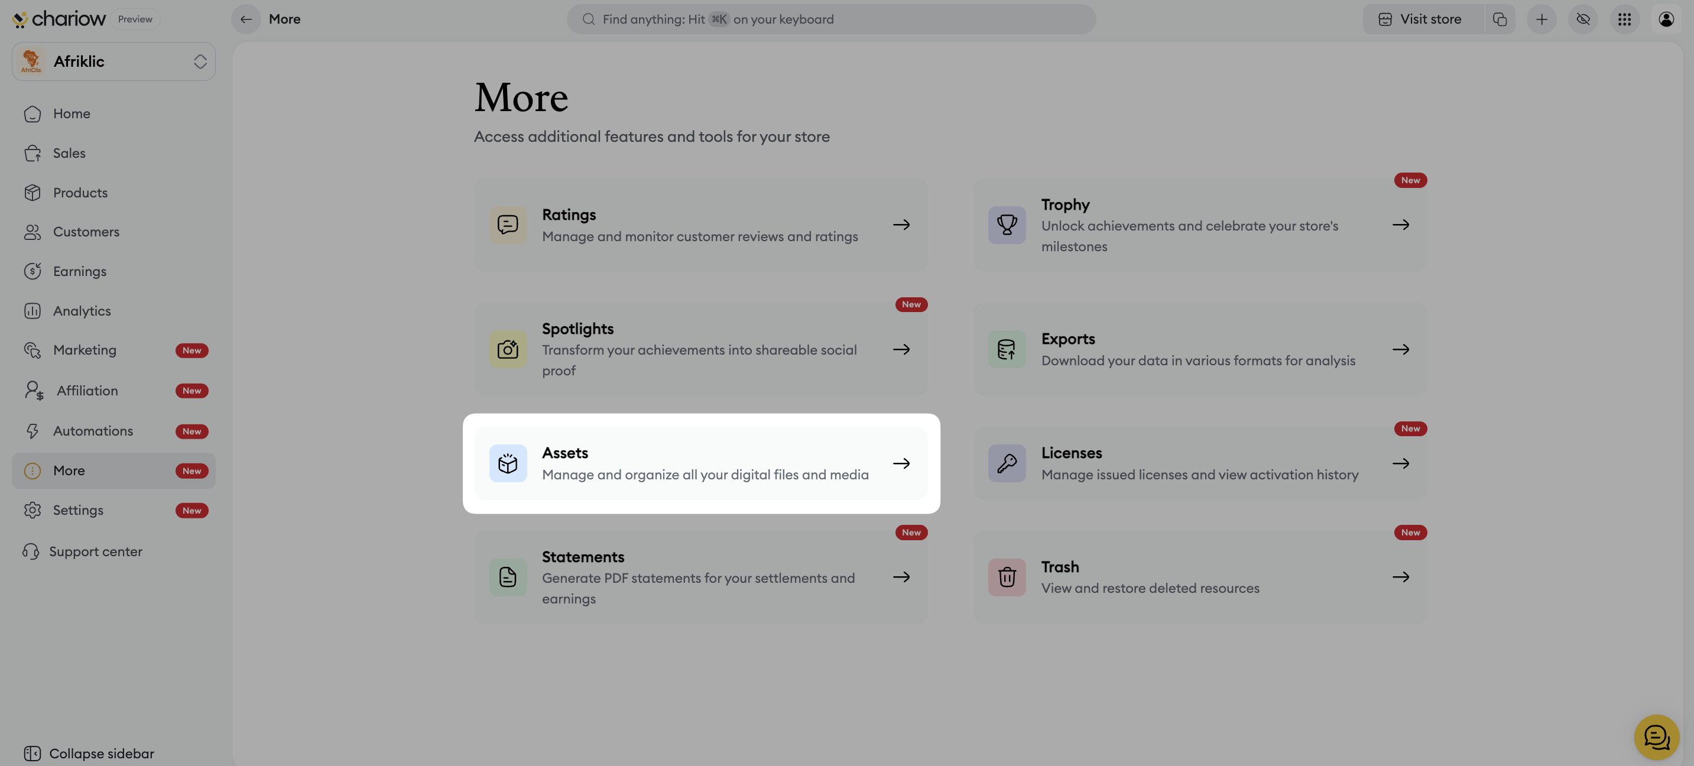
Task: Open the user profile avatar icon
Action: (x=1666, y=19)
